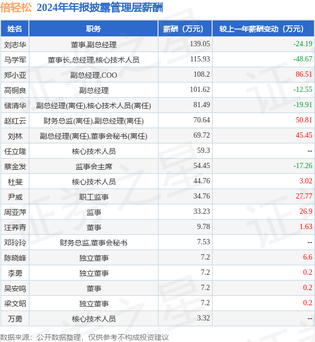Image resolution: width=315 pixels, height=342 pixels.
Task: Click the change value 6.6
Action: (x=308, y=257)
